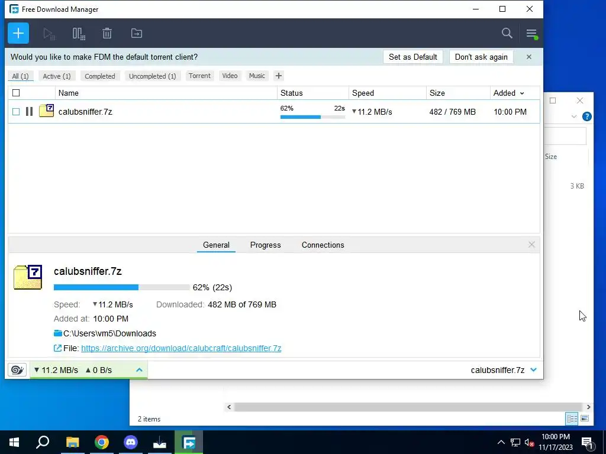The height and width of the screenshot is (454, 606).
Task: Open the notification center icon
Action: tap(588, 442)
